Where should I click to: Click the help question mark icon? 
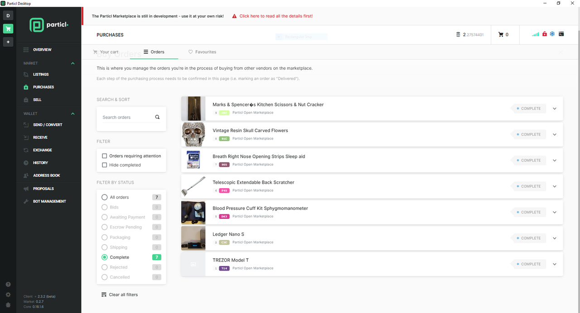tap(8, 285)
